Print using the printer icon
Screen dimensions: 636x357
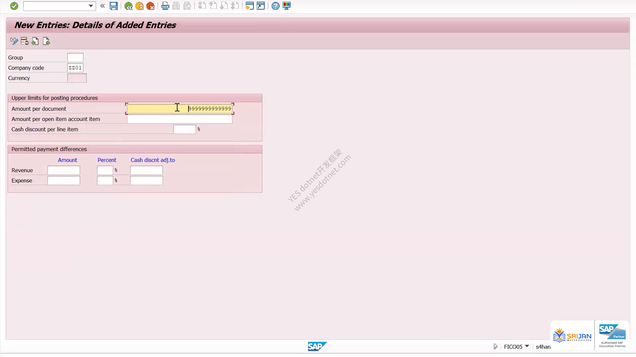[165, 6]
